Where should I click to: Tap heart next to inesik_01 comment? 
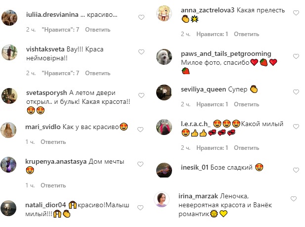click(296, 170)
